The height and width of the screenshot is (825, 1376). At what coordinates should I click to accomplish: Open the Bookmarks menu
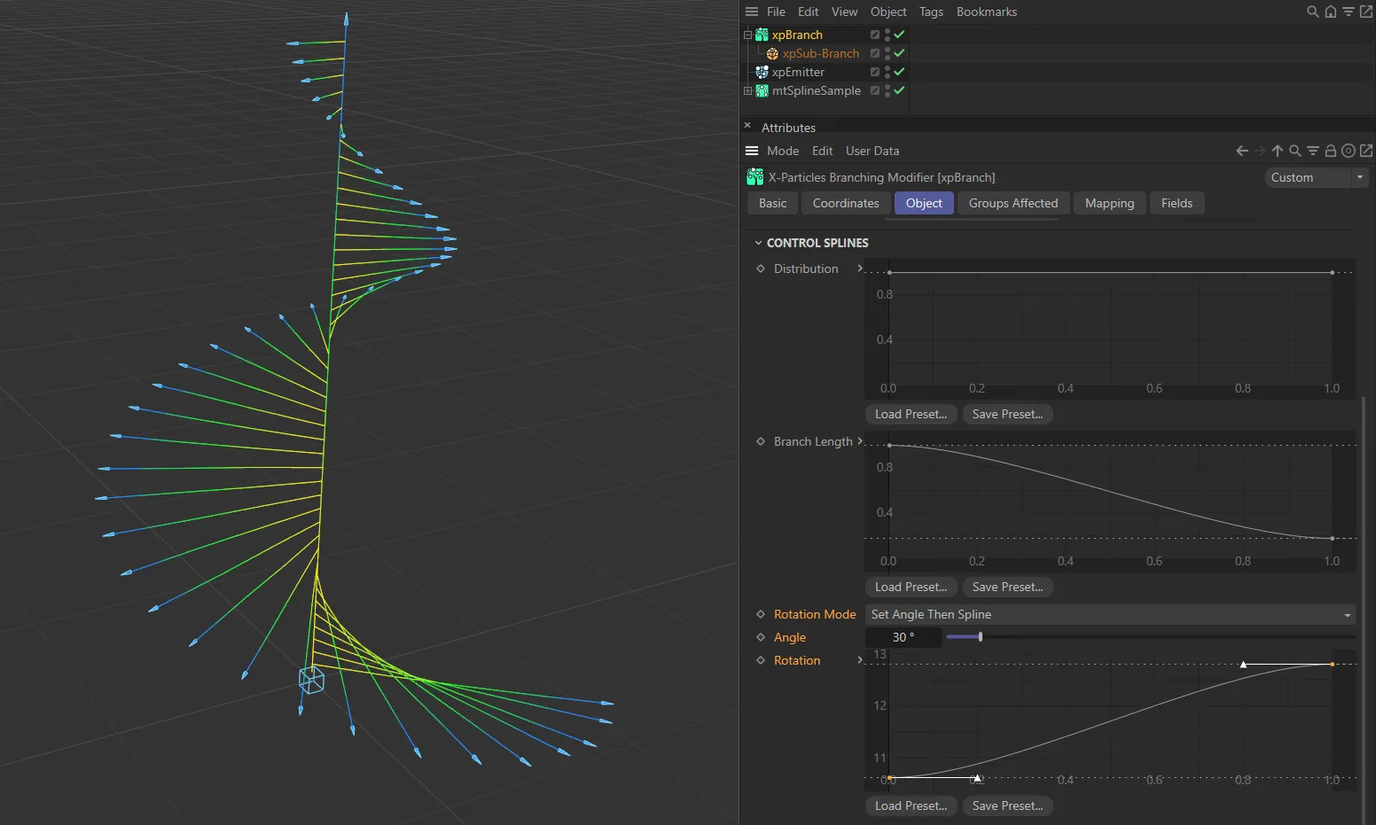tap(987, 12)
